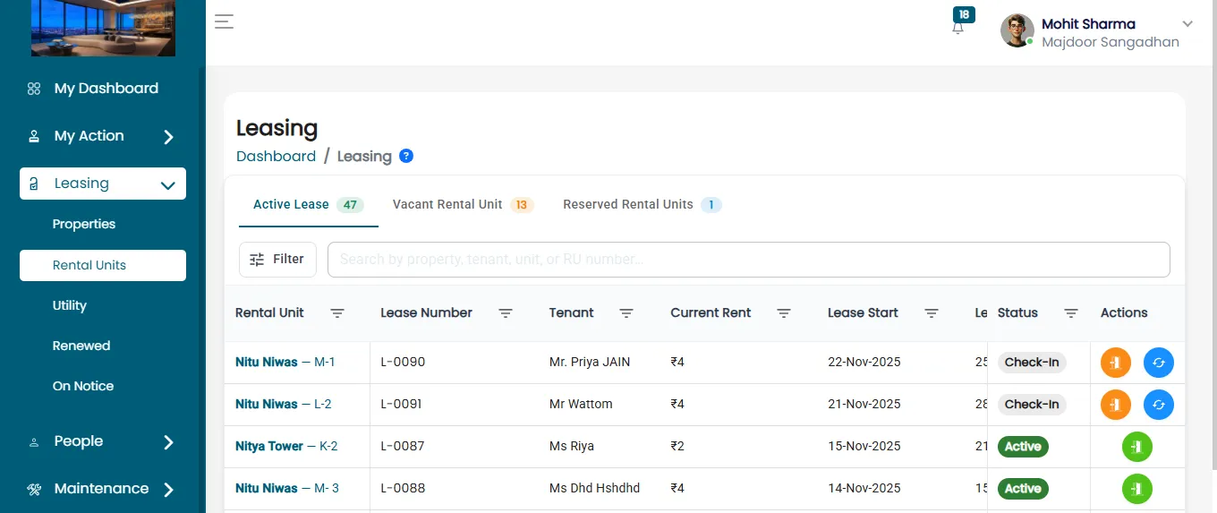Click Mohit Sharma profile avatar
The image size is (1217, 513).
[1017, 30]
